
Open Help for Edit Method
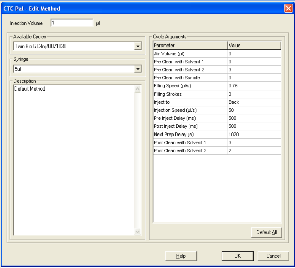click(181, 256)
